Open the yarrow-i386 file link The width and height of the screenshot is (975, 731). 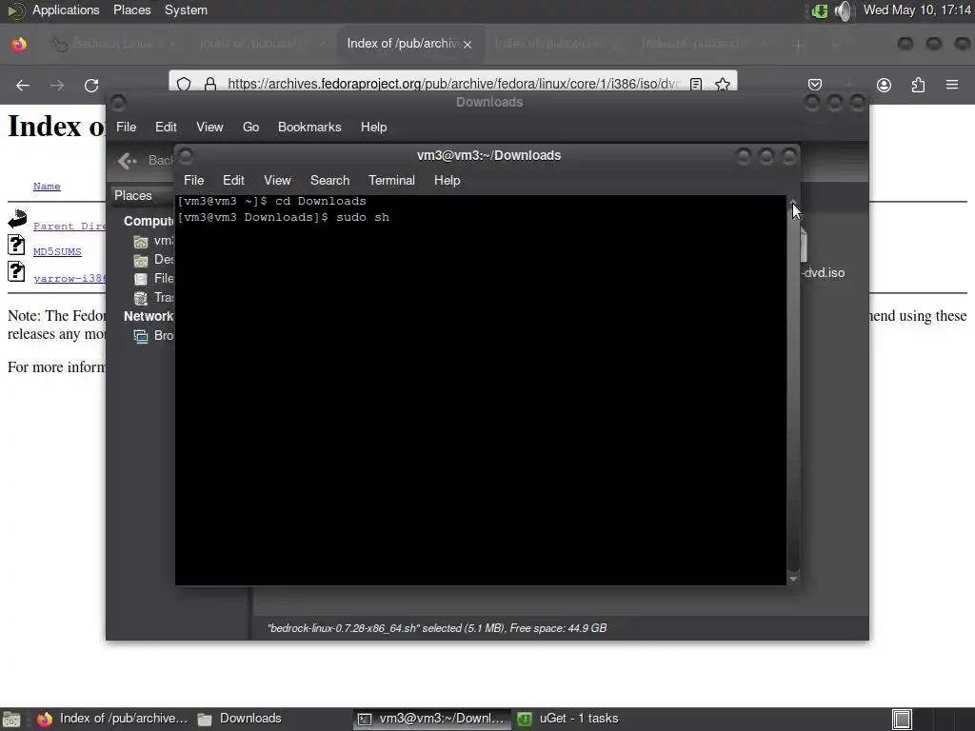(x=69, y=278)
